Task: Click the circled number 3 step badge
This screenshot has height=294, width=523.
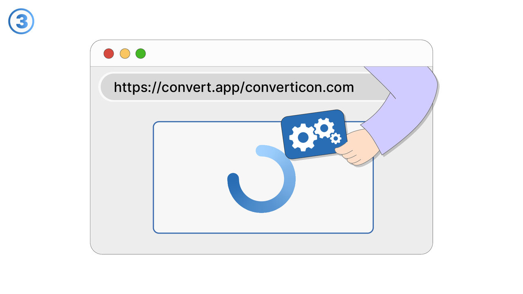Action: (21, 22)
